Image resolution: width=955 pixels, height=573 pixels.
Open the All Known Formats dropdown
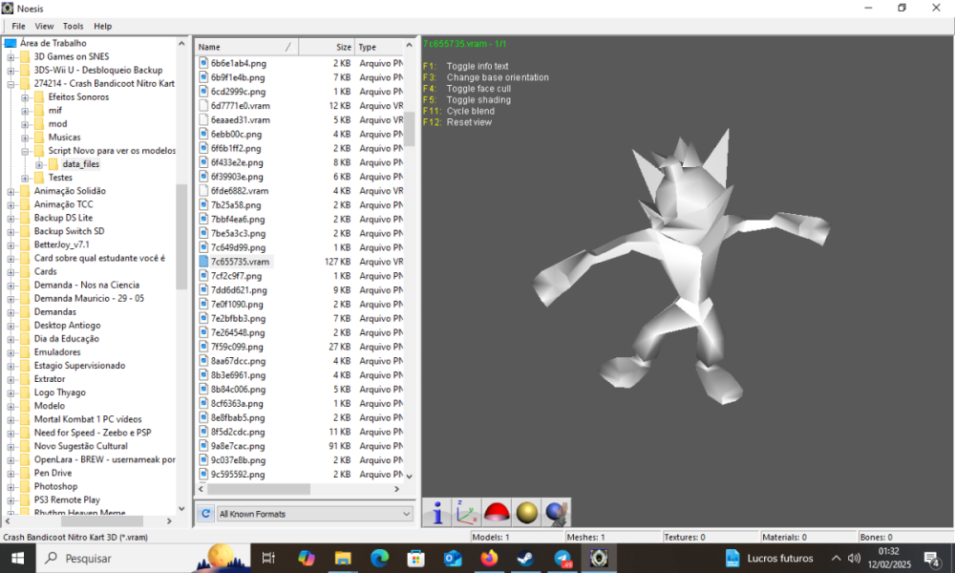(314, 514)
